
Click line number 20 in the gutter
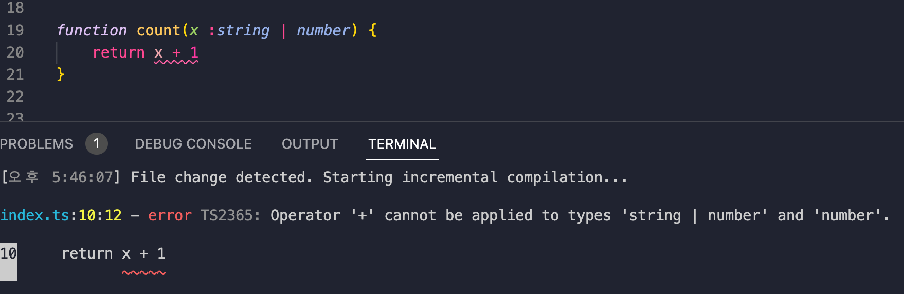point(15,52)
